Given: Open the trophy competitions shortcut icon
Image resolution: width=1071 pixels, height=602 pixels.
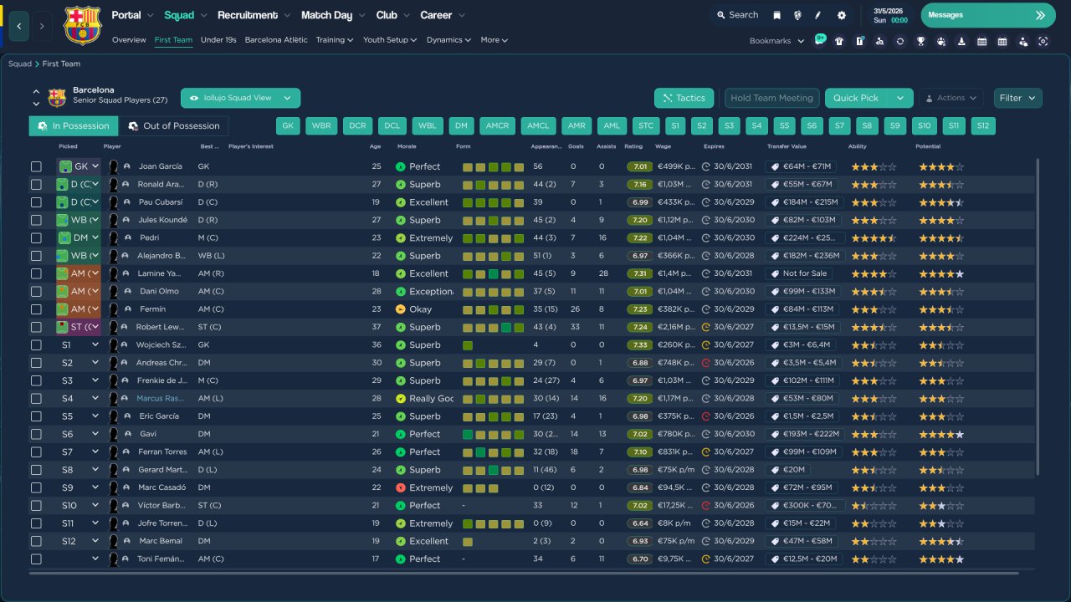Looking at the screenshot, I should (x=920, y=41).
